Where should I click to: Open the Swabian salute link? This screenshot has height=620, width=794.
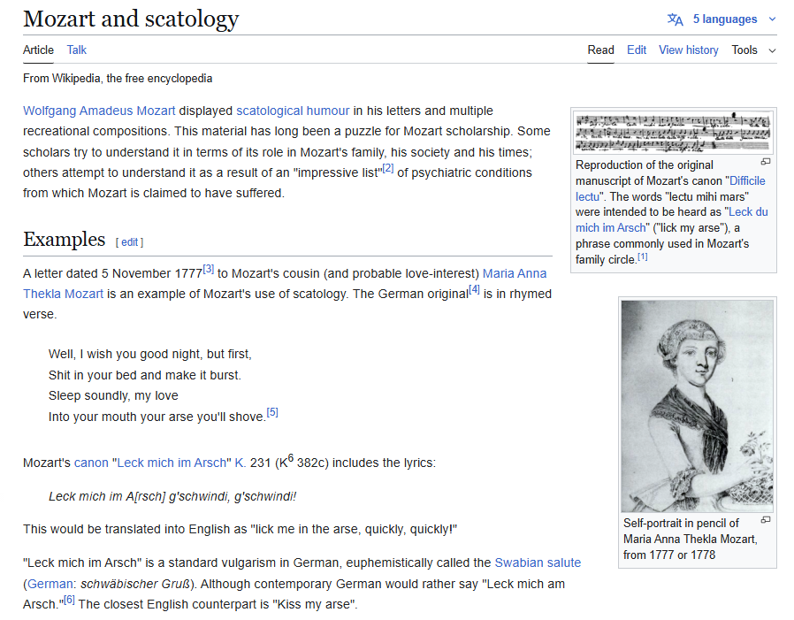tap(538, 563)
